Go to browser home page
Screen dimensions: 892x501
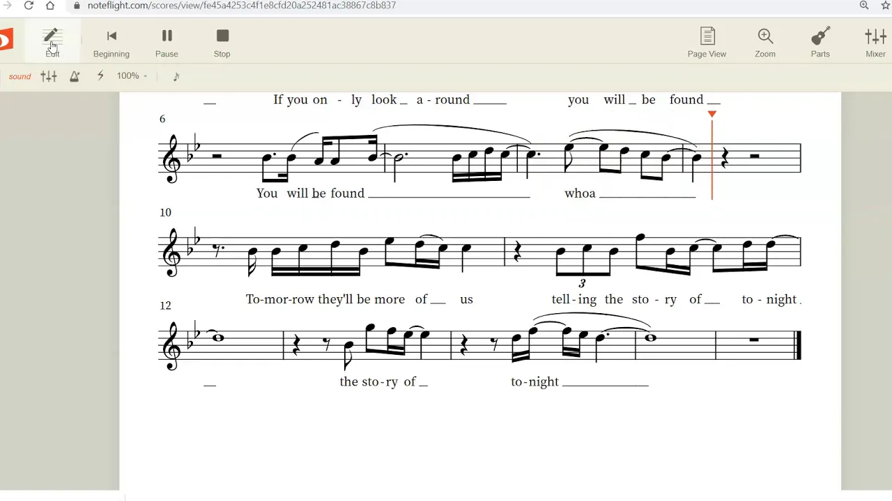50,6
